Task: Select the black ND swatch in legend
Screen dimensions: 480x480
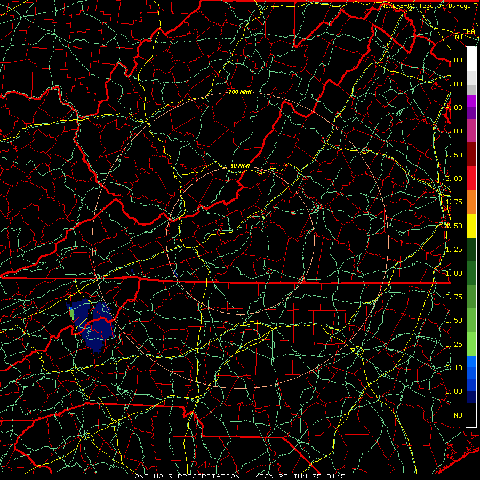Action: point(471,415)
